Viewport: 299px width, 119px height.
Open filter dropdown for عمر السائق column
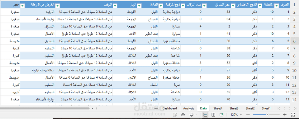[205, 6]
